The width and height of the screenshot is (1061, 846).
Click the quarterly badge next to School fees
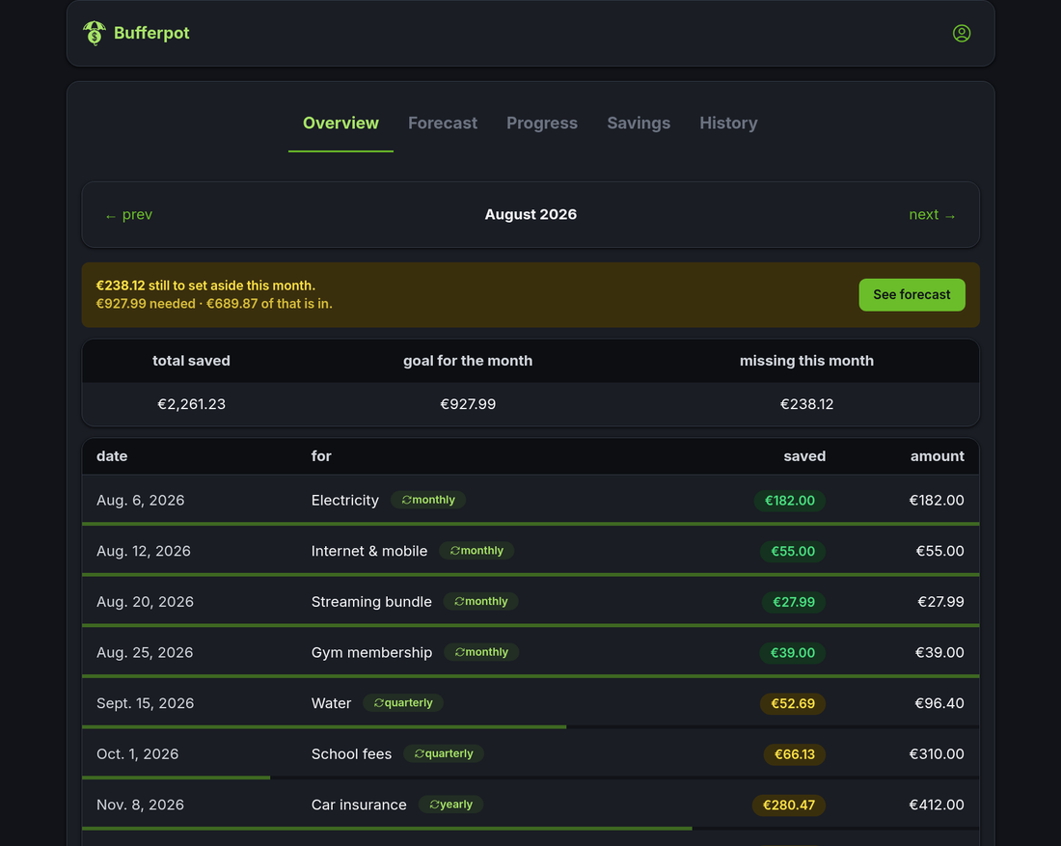click(444, 754)
